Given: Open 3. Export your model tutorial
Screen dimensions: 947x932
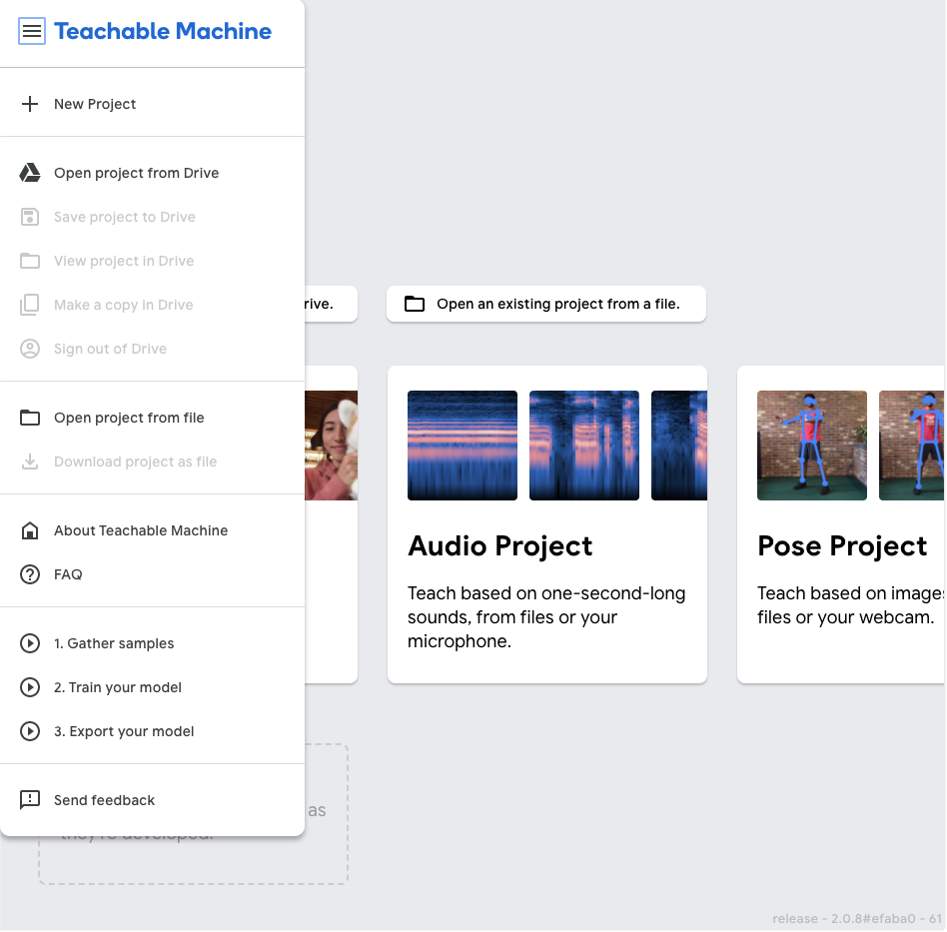Looking at the screenshot, I should click(x=124, y=731).
